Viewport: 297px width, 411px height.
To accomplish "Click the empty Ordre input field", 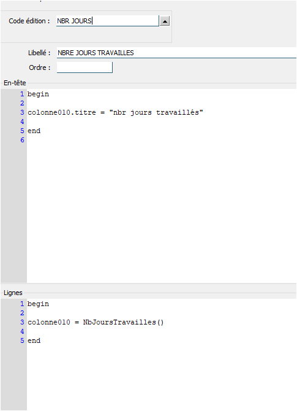I will pos(85,67).
